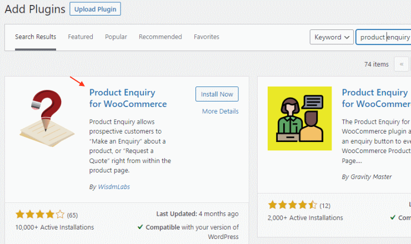Click '10,000+ Active Installations' text
This screenshot has height=244, width=411.
point(54,227)
